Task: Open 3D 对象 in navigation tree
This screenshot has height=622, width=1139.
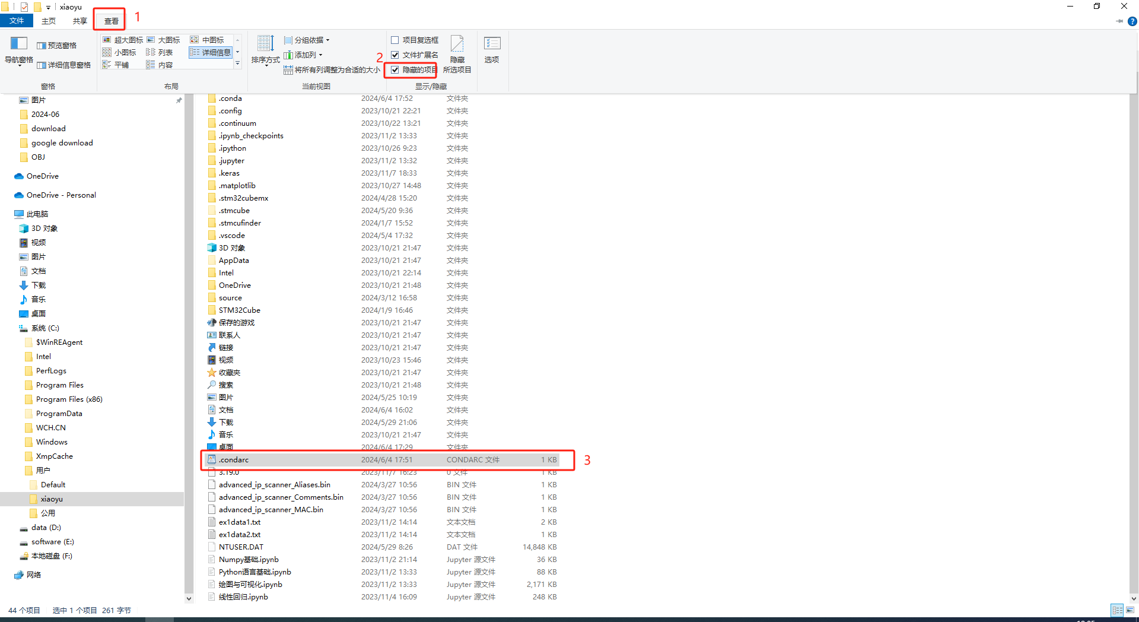Action: 39,229
